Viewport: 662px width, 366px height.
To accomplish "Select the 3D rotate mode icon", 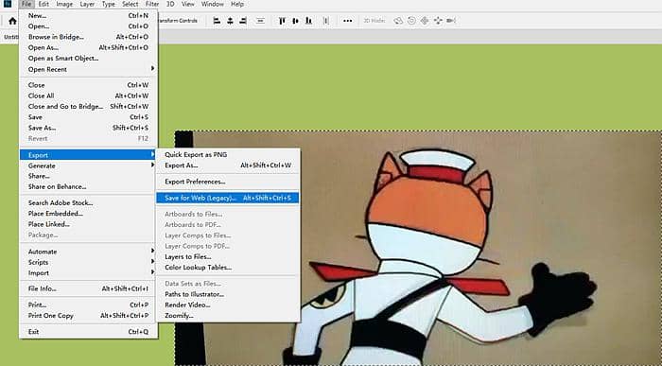I will click(398, 21).
